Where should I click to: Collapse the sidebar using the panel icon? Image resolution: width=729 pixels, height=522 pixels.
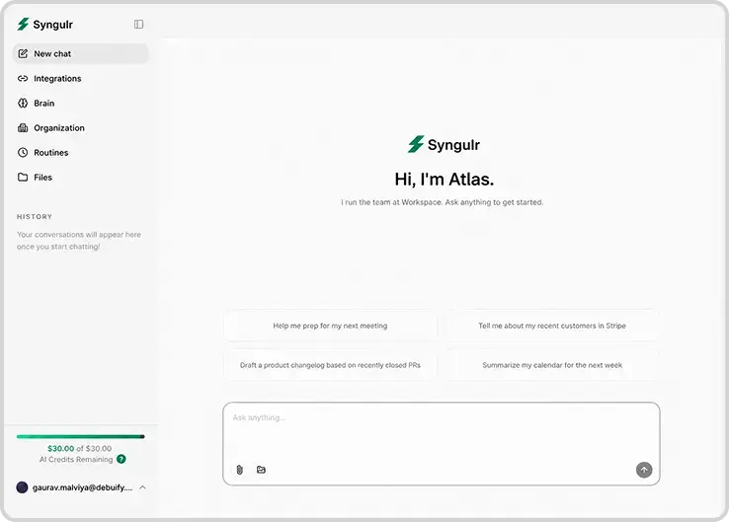pos(138,24)
